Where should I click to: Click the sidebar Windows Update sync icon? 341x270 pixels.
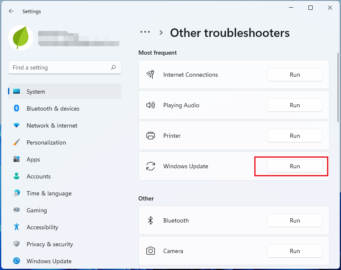coord(16,261)
